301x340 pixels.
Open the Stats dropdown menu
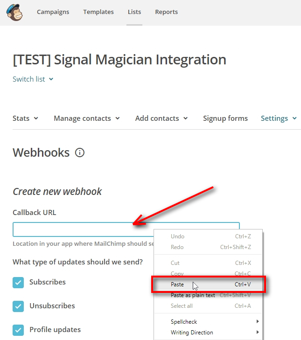coord(25,118)
